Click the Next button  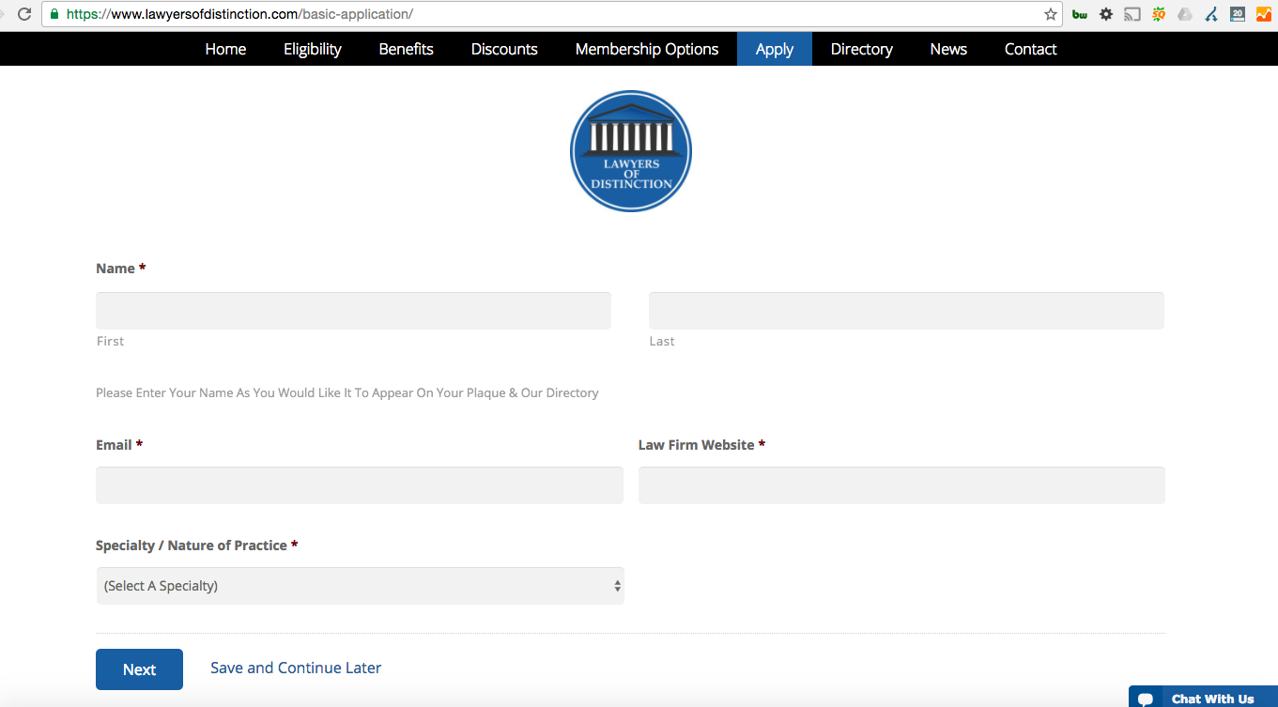[x=139, y=669]
